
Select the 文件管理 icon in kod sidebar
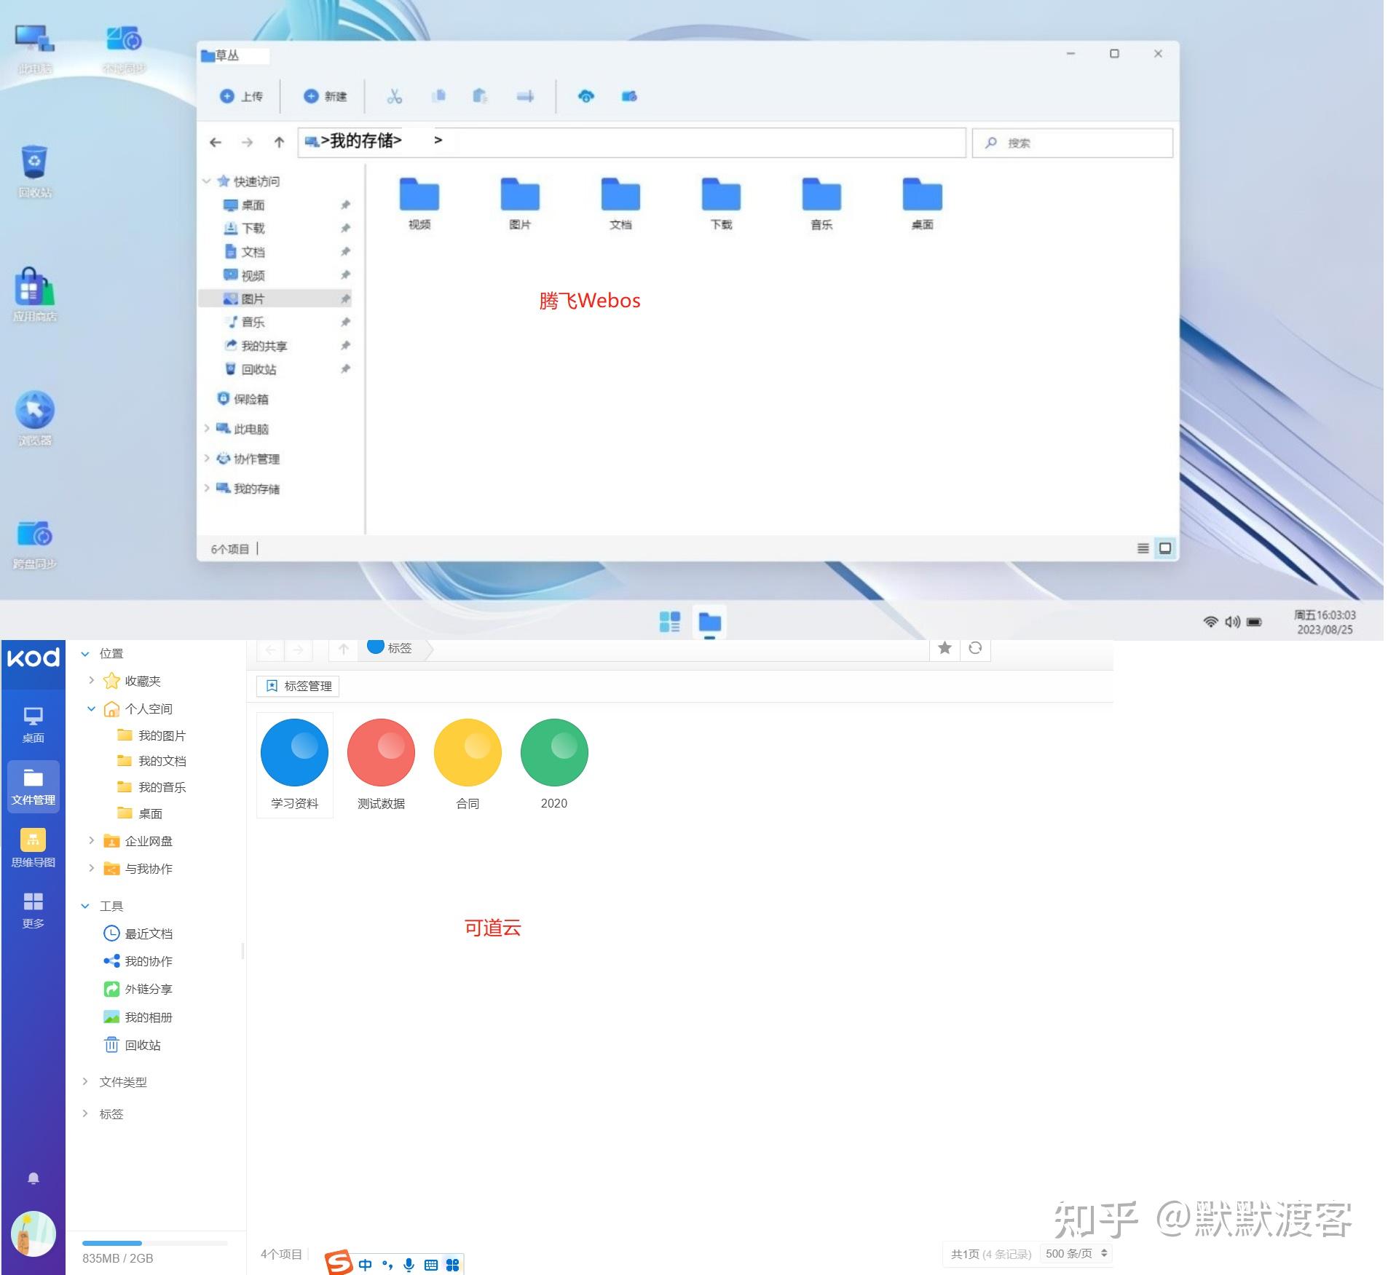click(x=32, y=786)
